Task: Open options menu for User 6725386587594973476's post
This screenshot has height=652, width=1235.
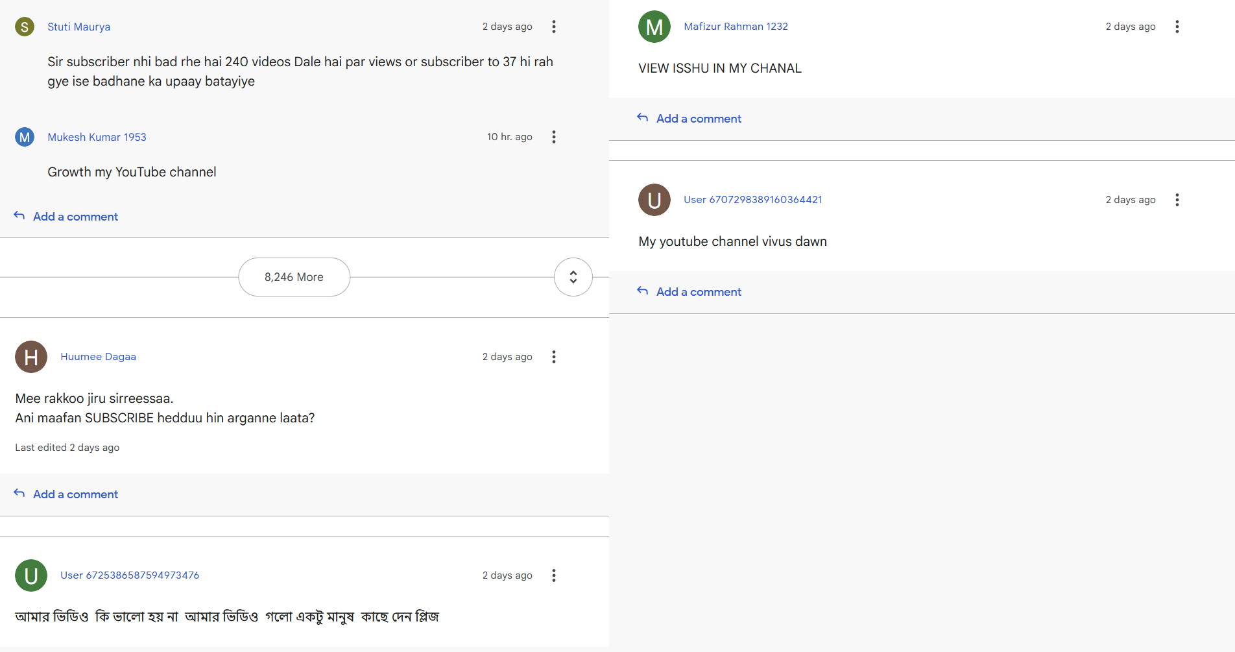Action: (554, 575)
